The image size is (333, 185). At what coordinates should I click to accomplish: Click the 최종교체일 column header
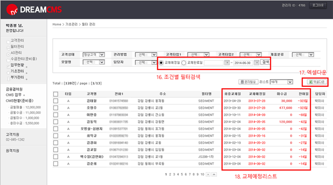click(x=233, y=94)
